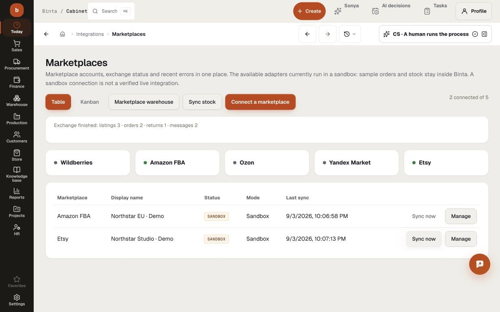500x312 pixels.
Task: Click the Integrations breadcrumb
Action: 90,34
